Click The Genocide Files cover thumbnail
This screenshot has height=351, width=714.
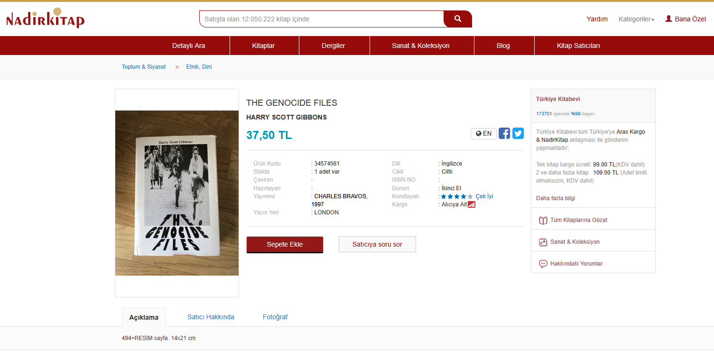[177, 193]
